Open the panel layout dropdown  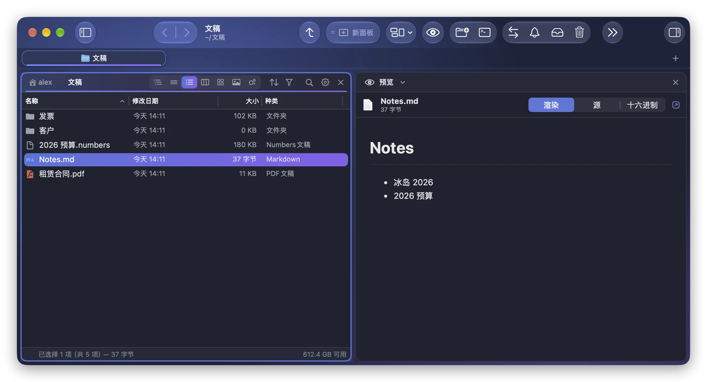point(401,32)
